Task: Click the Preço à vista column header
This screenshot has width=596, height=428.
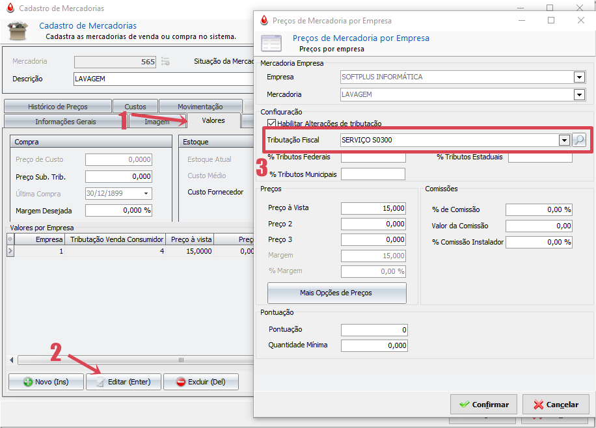Action: tap(191, 239)
